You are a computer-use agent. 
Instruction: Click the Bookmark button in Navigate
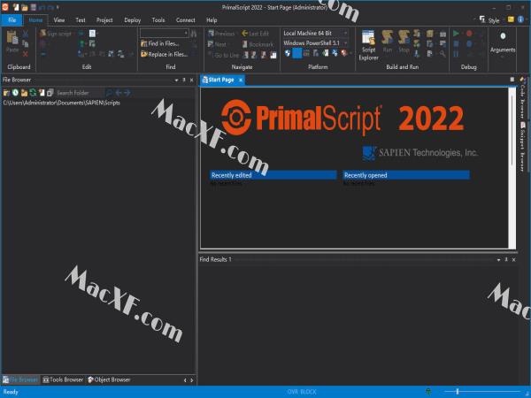click(x=258, y=44)
